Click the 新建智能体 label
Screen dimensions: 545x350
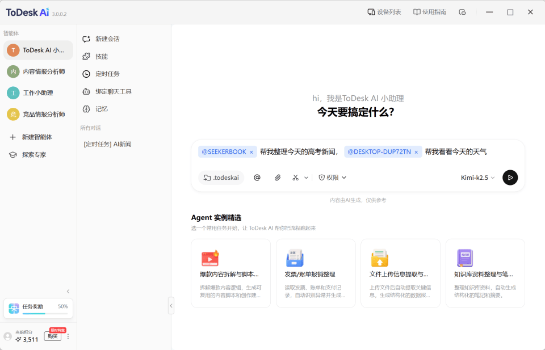37,137
